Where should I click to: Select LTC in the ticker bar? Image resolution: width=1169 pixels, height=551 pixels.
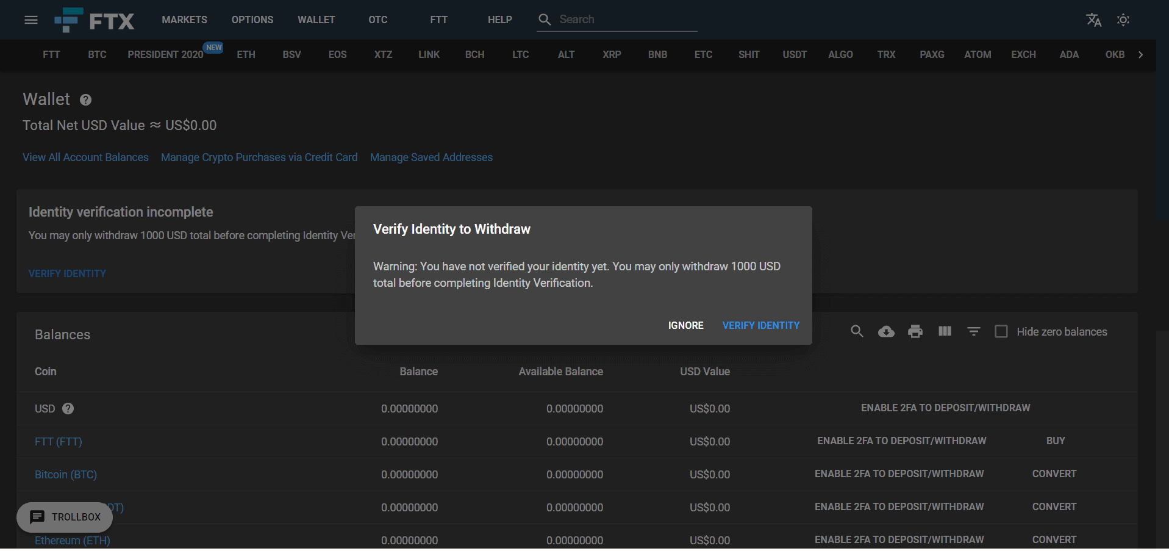520,55
